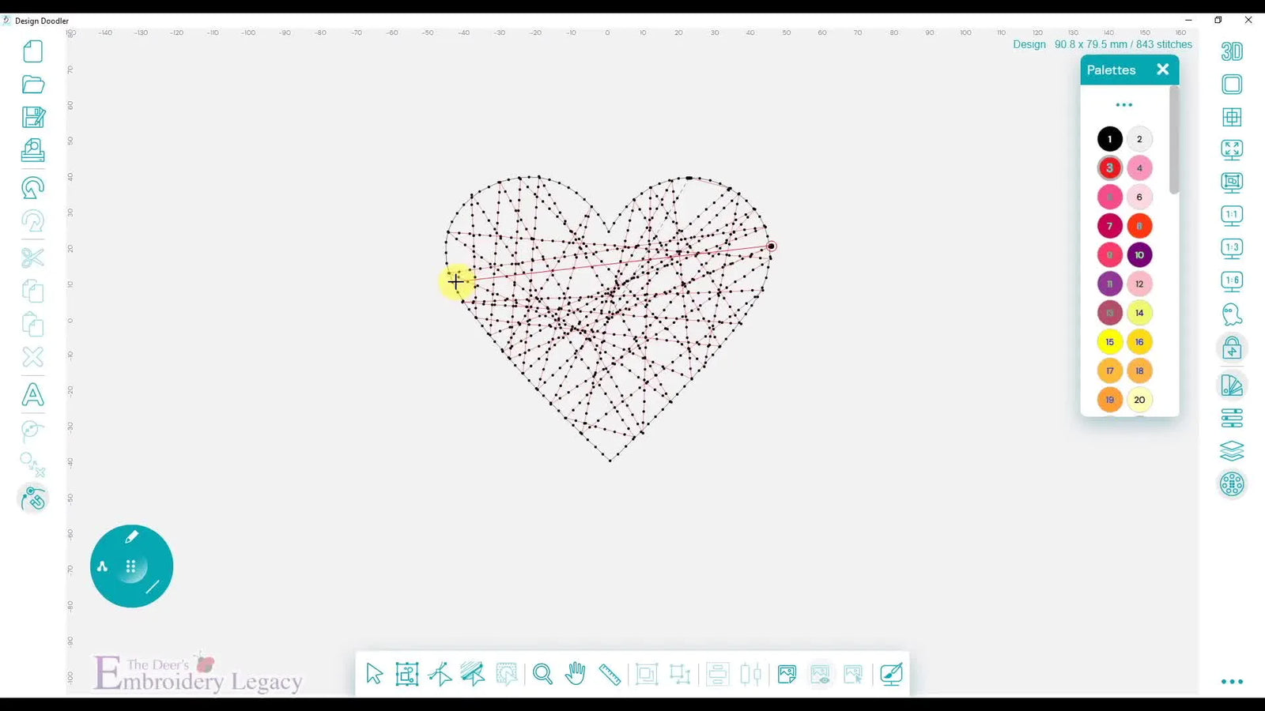Redo the undone action

point(33,221)
